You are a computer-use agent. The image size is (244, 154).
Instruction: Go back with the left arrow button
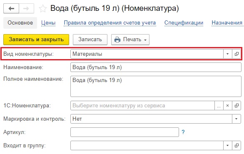11,8
